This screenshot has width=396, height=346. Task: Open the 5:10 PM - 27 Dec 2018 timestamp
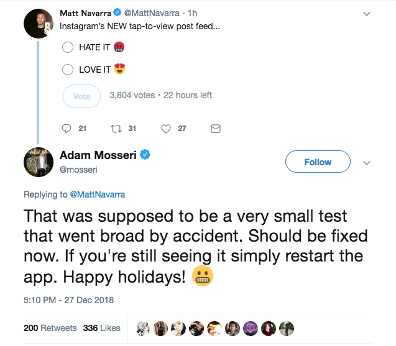point(68,300)
